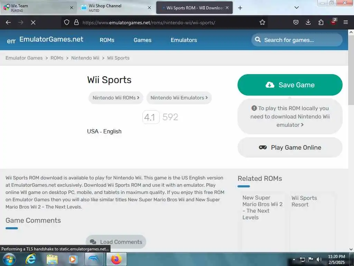Open a new tab with the plus button
Screen dimensions: 354x266
pyautogui.click(x=240, y=8)
